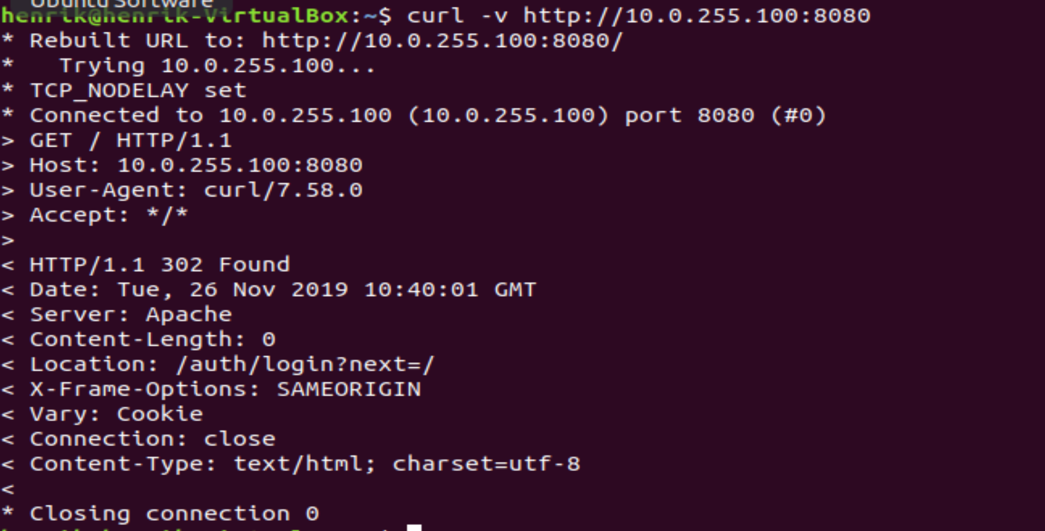Click the SAMEORIGIN X-Frame-Options value
This screenshot has height=531, width=1045.
(x=348, y=390)
